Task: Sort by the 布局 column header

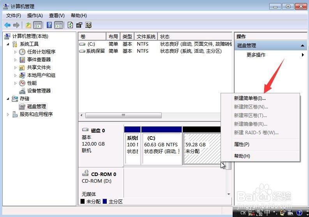Action: (113, 37)
